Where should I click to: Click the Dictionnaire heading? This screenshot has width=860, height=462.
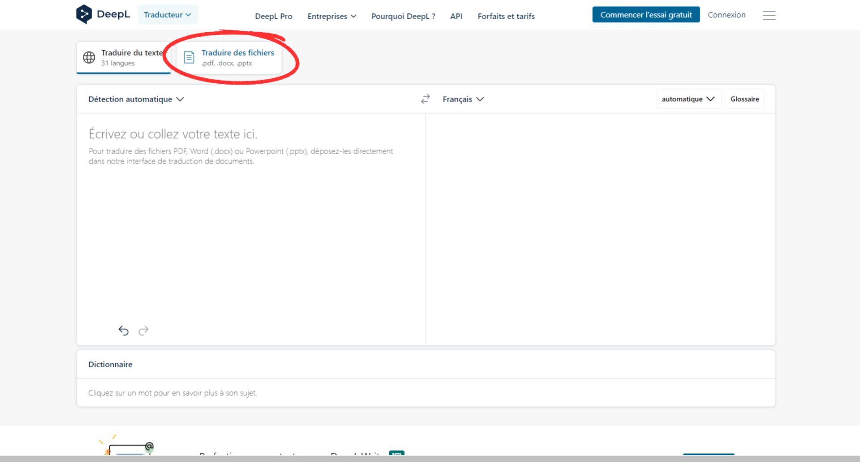(110, 364)
